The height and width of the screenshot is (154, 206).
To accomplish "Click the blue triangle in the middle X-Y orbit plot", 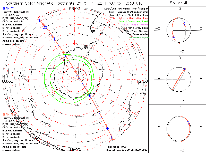I will coord(173,89).
